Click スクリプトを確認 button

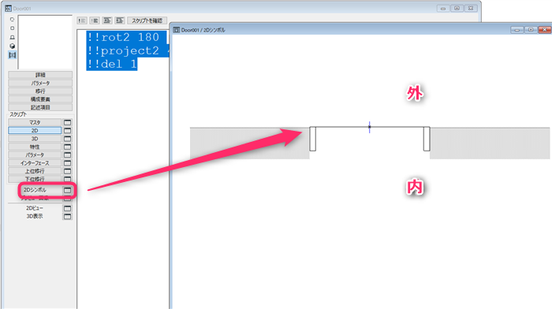click(147, 20)
